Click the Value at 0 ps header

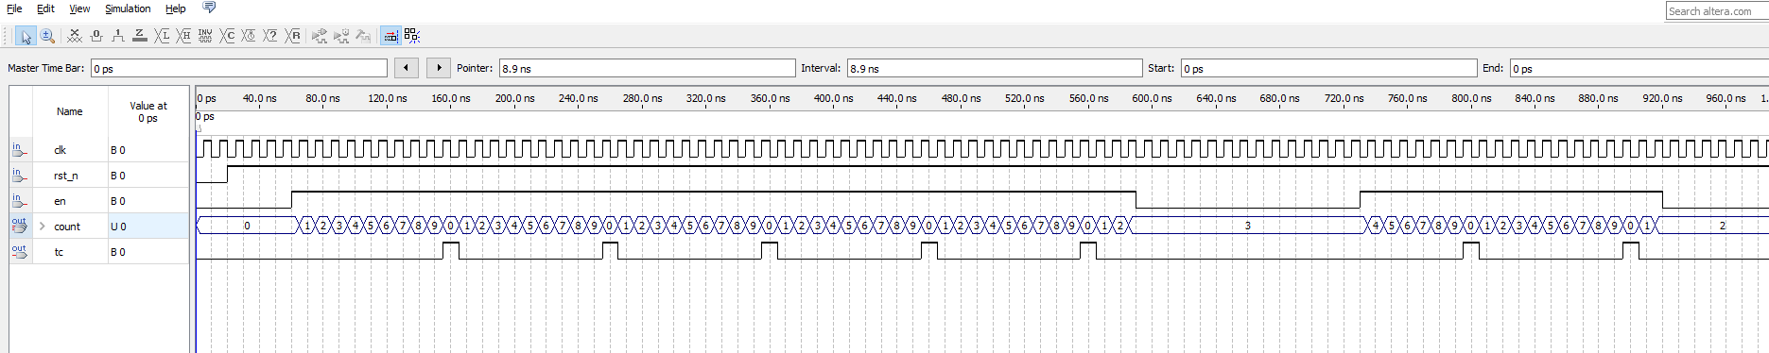click(x=148, y=111)
